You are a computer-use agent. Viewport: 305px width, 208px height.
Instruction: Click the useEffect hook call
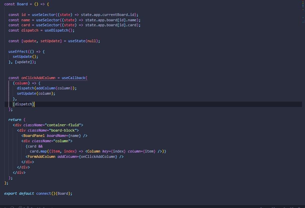pos(18,52)
